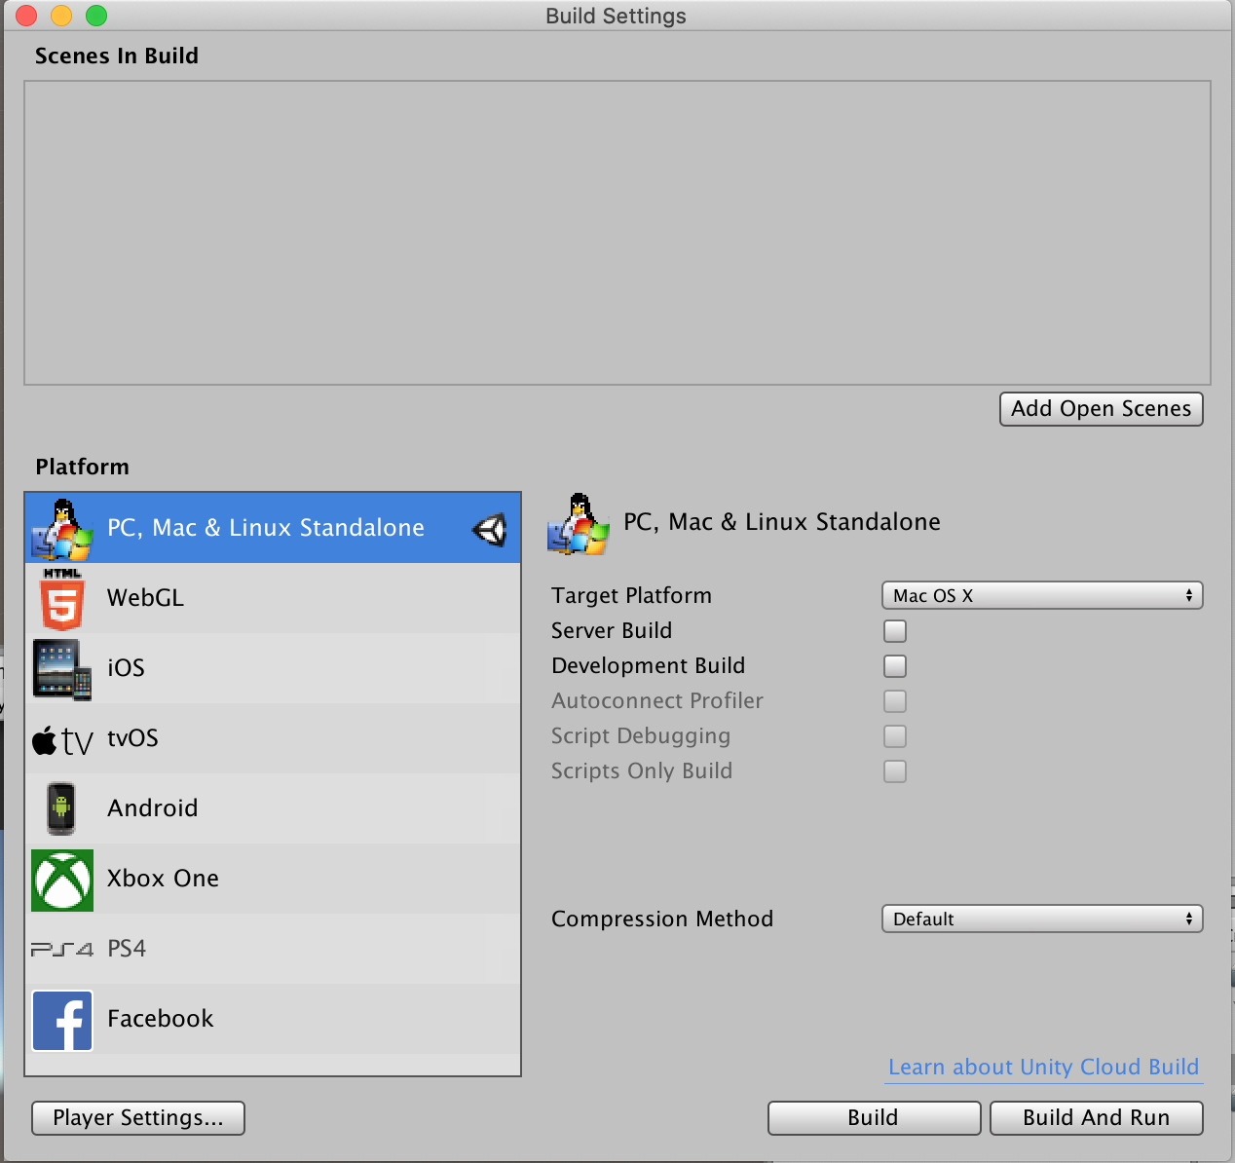
Task: Click the Facebook logo icon
Action: 62,1020
